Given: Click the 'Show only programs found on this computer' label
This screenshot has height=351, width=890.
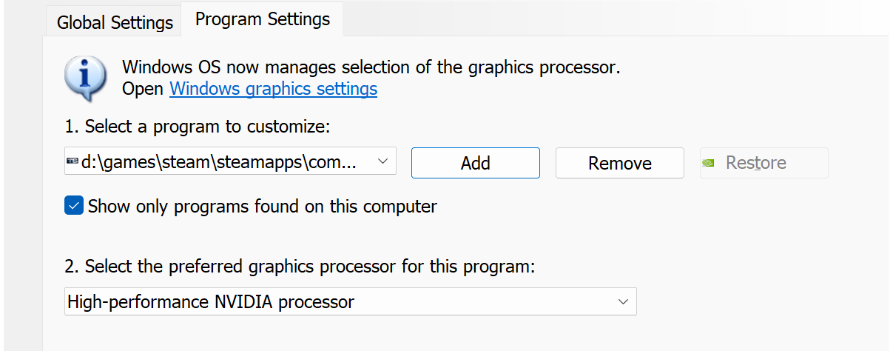Looking at the screenshot, I should coord(263,207).
